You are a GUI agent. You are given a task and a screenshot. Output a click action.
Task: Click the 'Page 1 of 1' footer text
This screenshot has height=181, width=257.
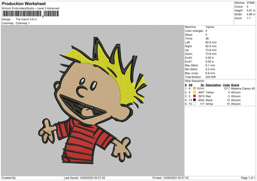pos(248,178)
